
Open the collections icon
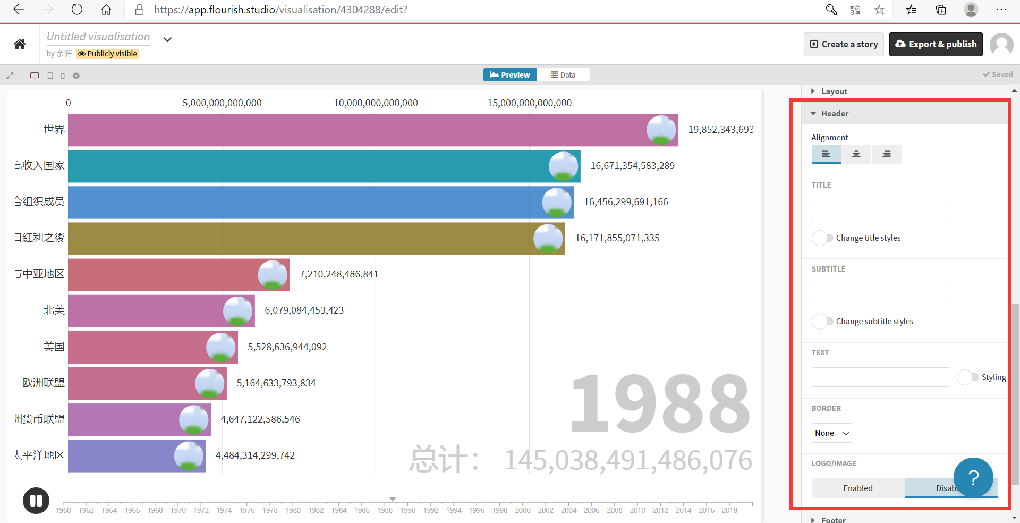click(941, 10)
